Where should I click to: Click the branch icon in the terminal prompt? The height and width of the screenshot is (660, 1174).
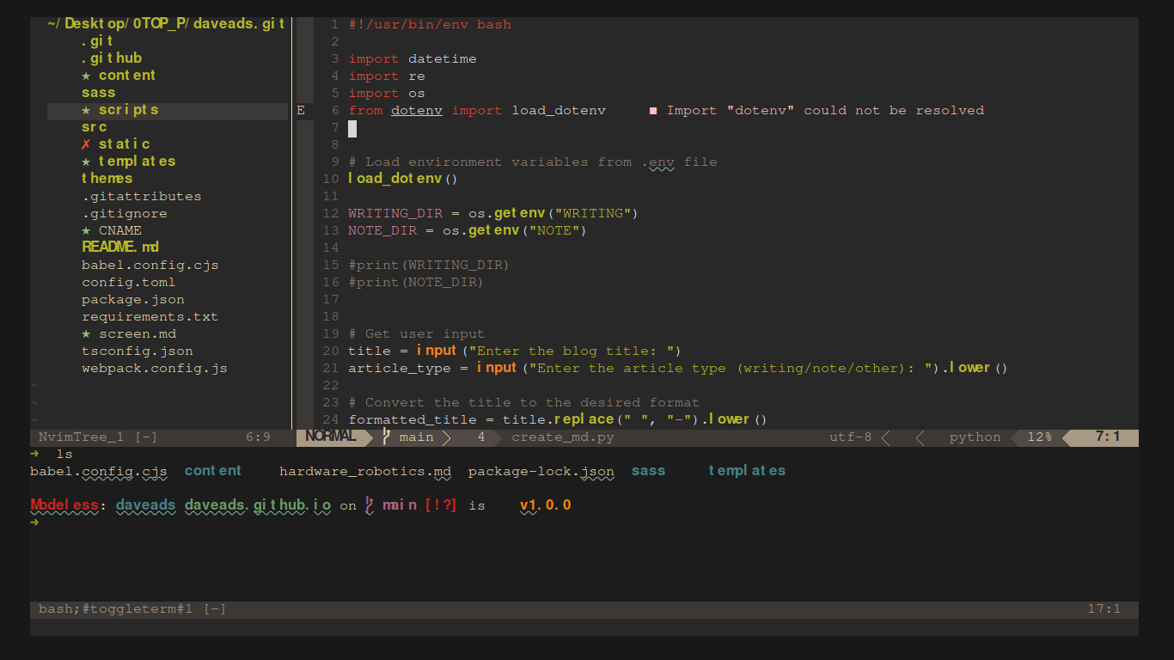(370, 505)
